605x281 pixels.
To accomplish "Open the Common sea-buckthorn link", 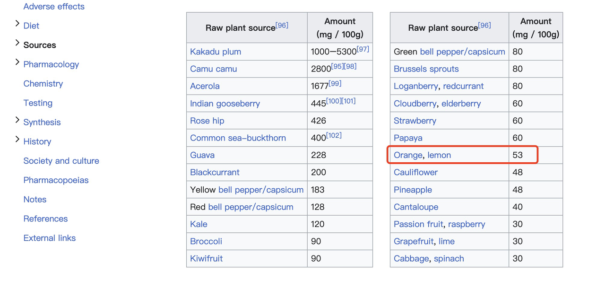I will pos(238,138).
